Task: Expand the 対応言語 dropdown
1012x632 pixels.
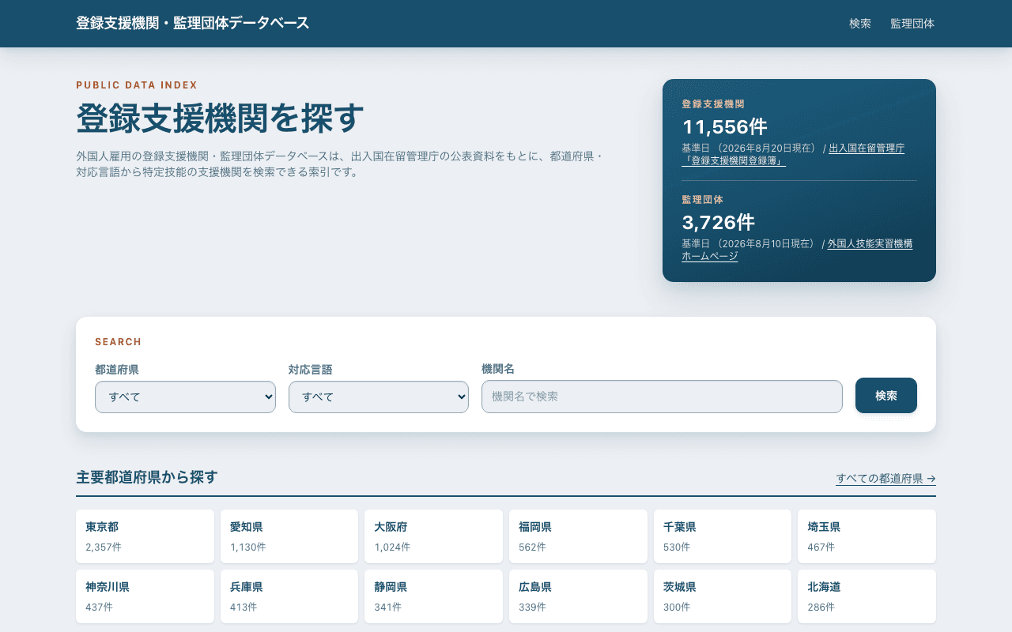Action: pos(379,397)
